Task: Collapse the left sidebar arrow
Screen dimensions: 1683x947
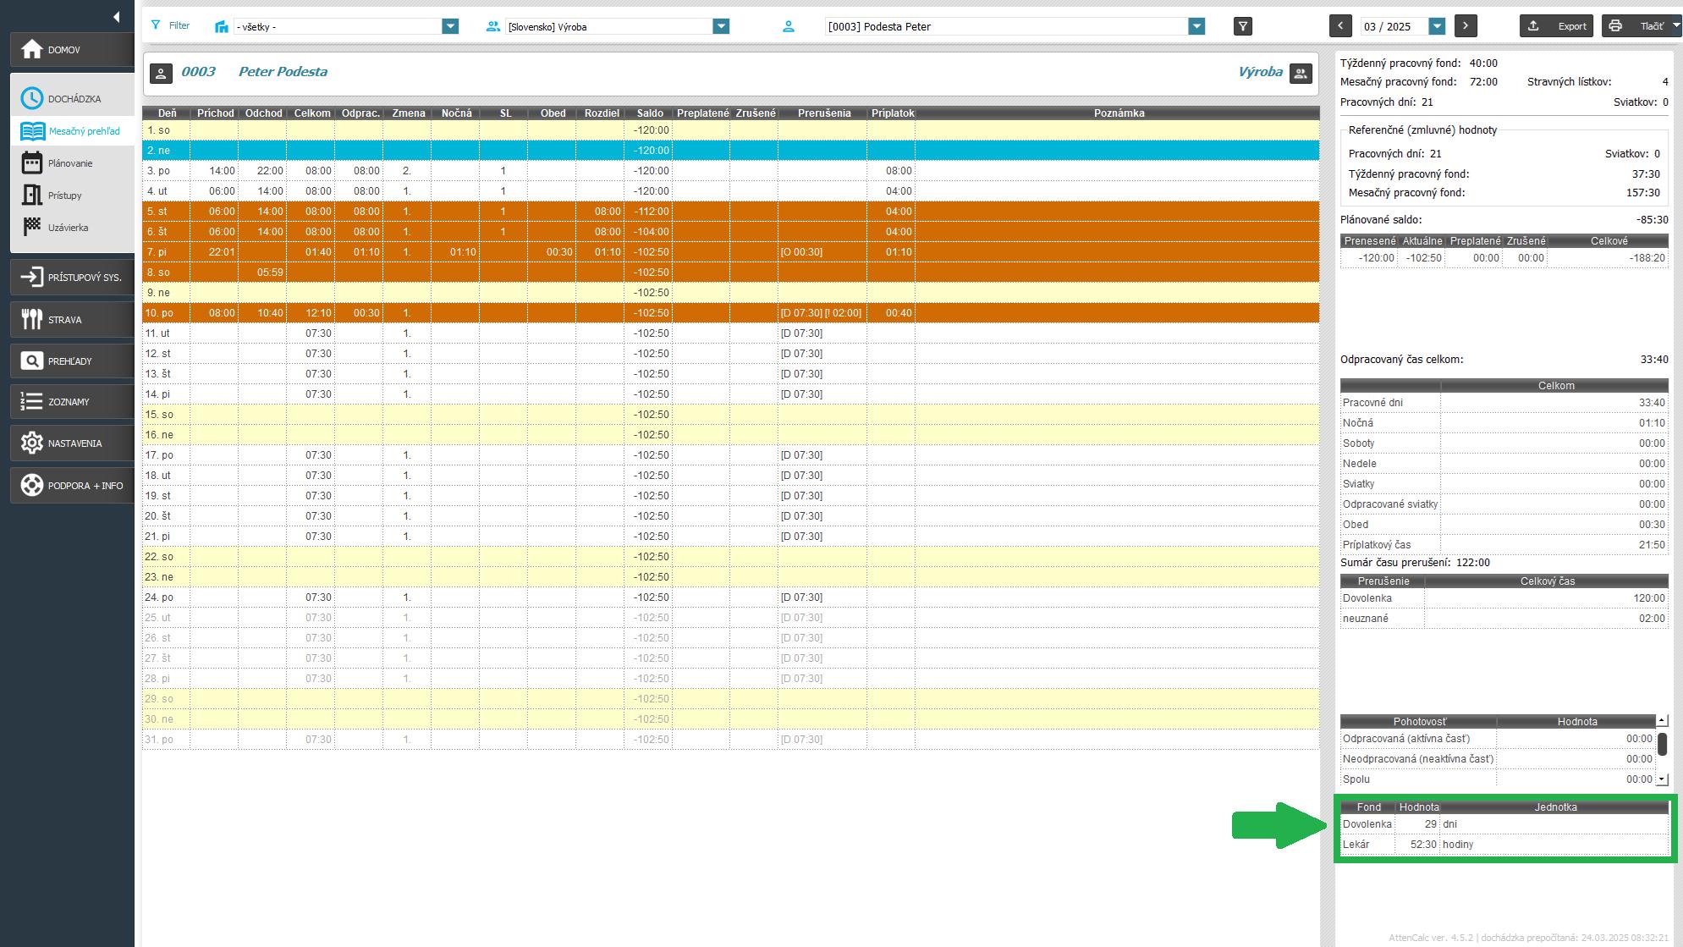Action: tap(116, 17)
